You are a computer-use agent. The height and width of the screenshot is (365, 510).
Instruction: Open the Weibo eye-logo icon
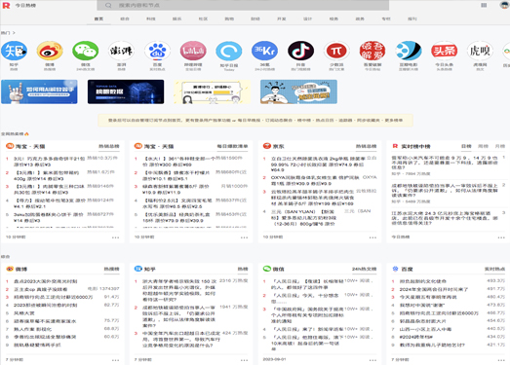coord(50,51)
